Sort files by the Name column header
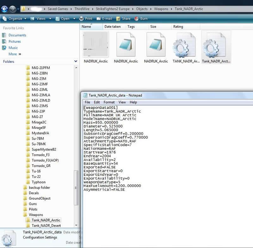Viewport: 253px width, 248px height. [91, 27]
